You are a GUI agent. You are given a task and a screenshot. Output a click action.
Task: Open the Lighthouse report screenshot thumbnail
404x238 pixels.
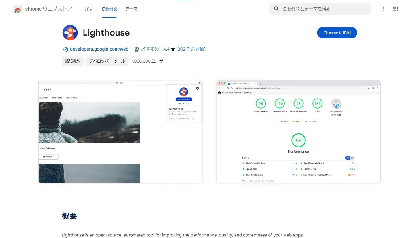(299, 132)
